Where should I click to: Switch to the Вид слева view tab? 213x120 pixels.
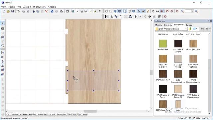(x=82, y=114)
